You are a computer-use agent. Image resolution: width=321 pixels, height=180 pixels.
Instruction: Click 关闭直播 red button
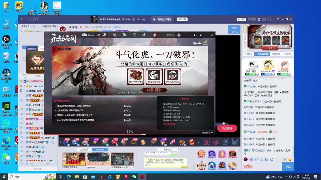pyautogui.click(x=227, y=128)
